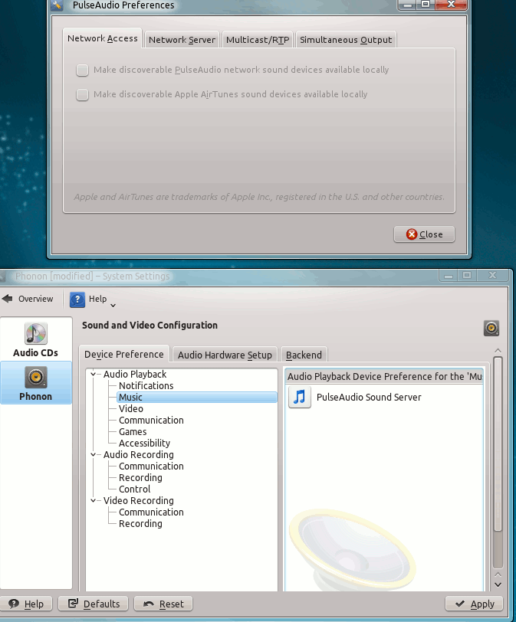Screen dimensions: 516x622
Task: Click the PulseAudio Preferences title bar wrench icon
Action: [58, 5]
